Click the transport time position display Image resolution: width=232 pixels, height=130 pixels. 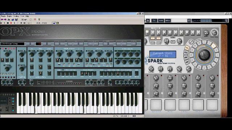pyautogui.click(x=41, y=23)
